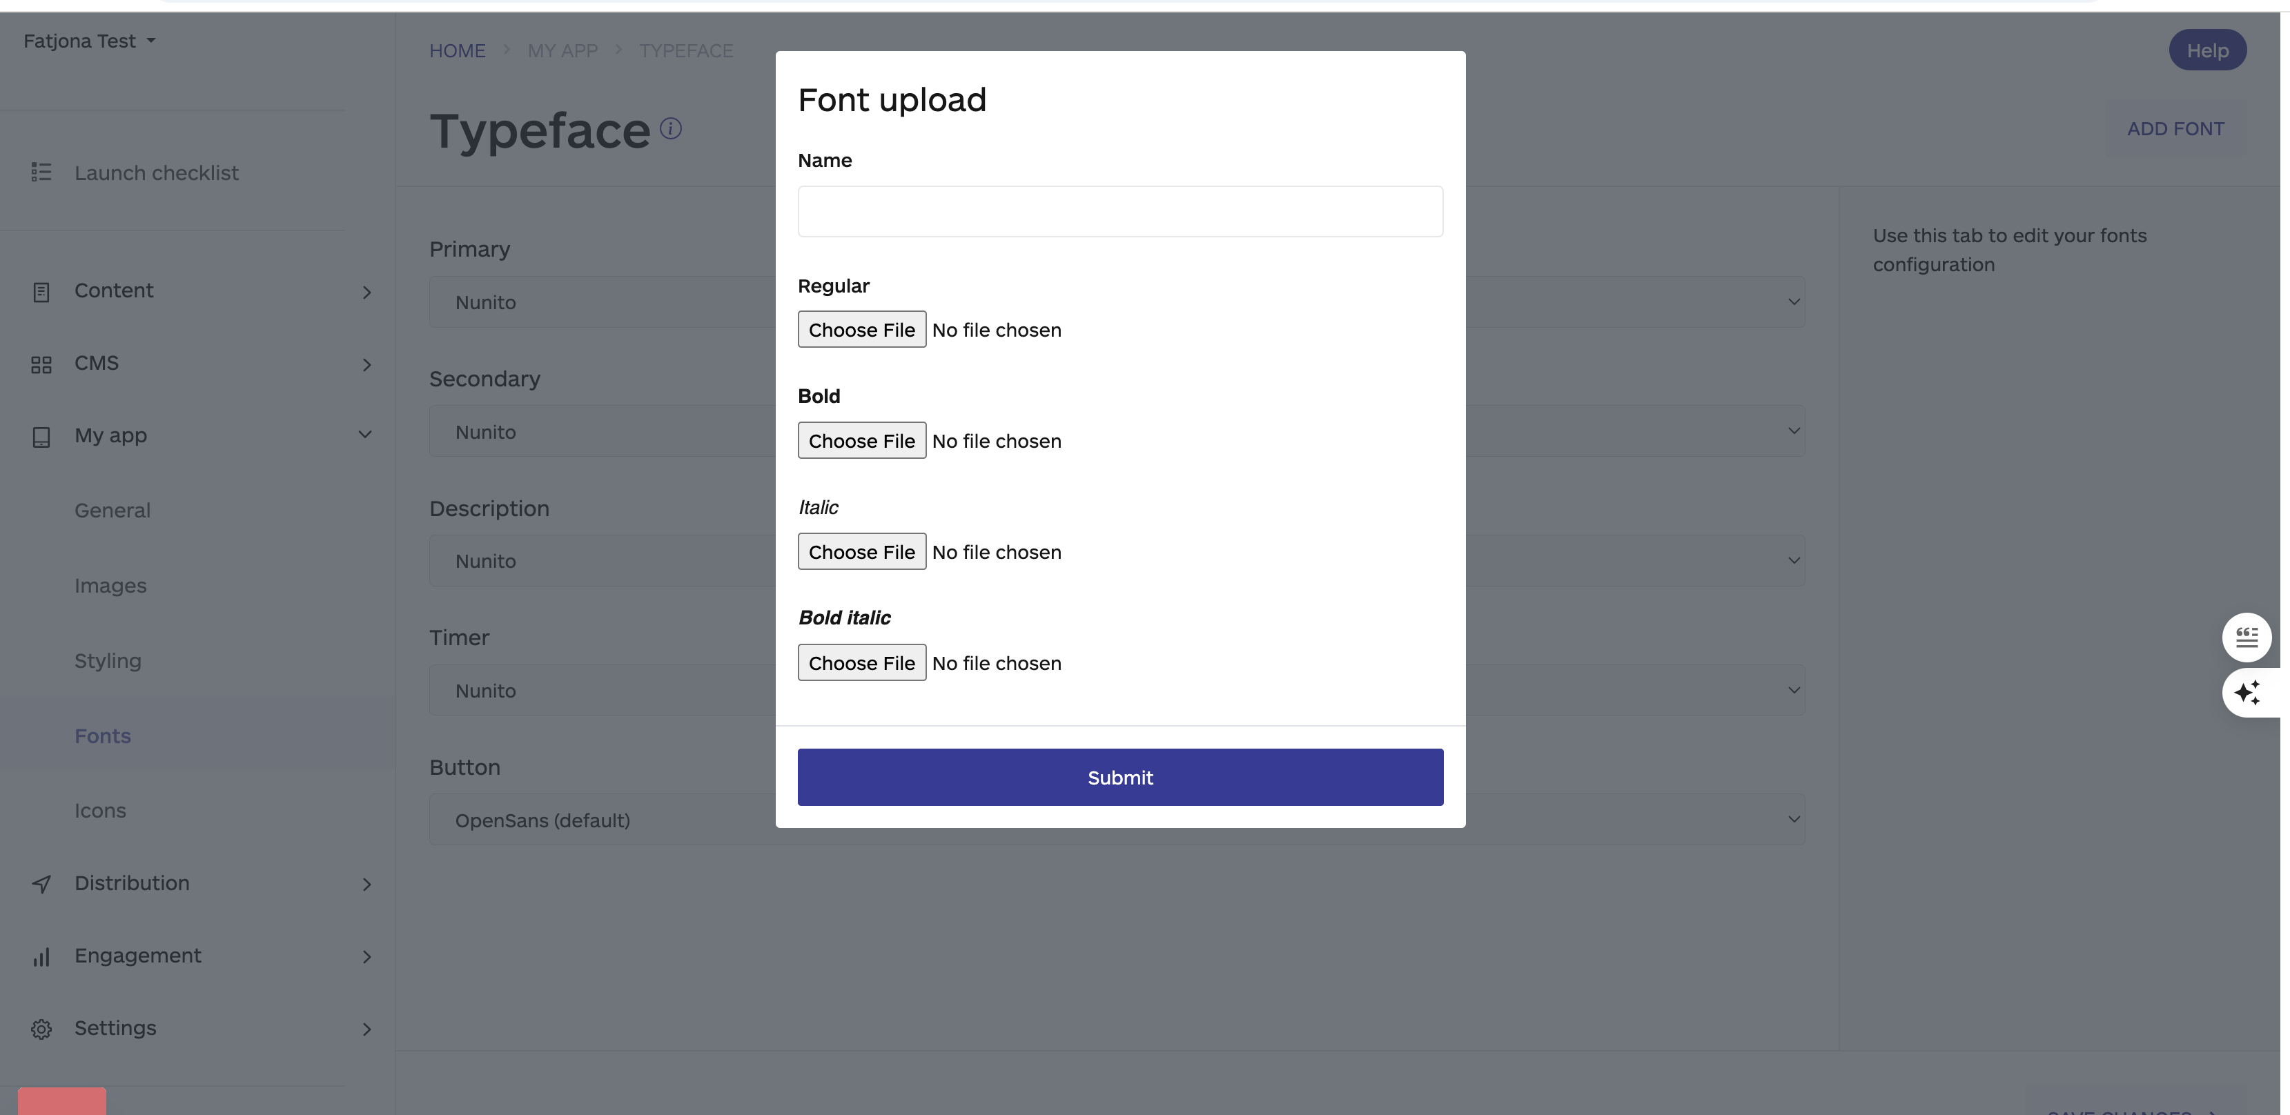The height and width of the screenshot is (1115, 2290).
Task: Select the Distribution paper-plane icon
Action: (41, 883)
